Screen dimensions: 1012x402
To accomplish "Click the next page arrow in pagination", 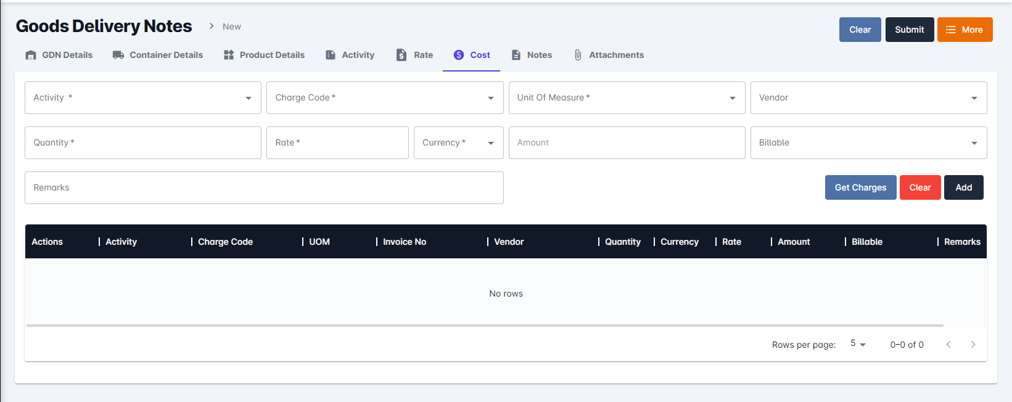I will (x=973, y=345).
